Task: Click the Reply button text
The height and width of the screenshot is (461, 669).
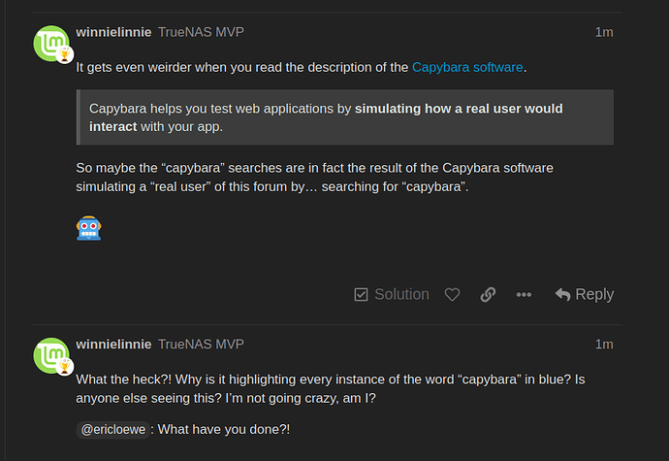Action: pyautogui.click(x=594, y=294)
